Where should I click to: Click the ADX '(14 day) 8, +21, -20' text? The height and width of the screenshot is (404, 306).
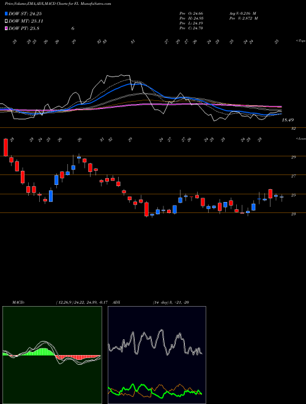pos(171,302)
